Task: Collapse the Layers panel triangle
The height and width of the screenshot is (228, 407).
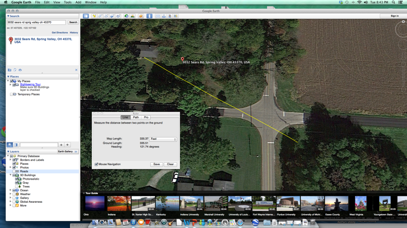Action: (8, 152)
